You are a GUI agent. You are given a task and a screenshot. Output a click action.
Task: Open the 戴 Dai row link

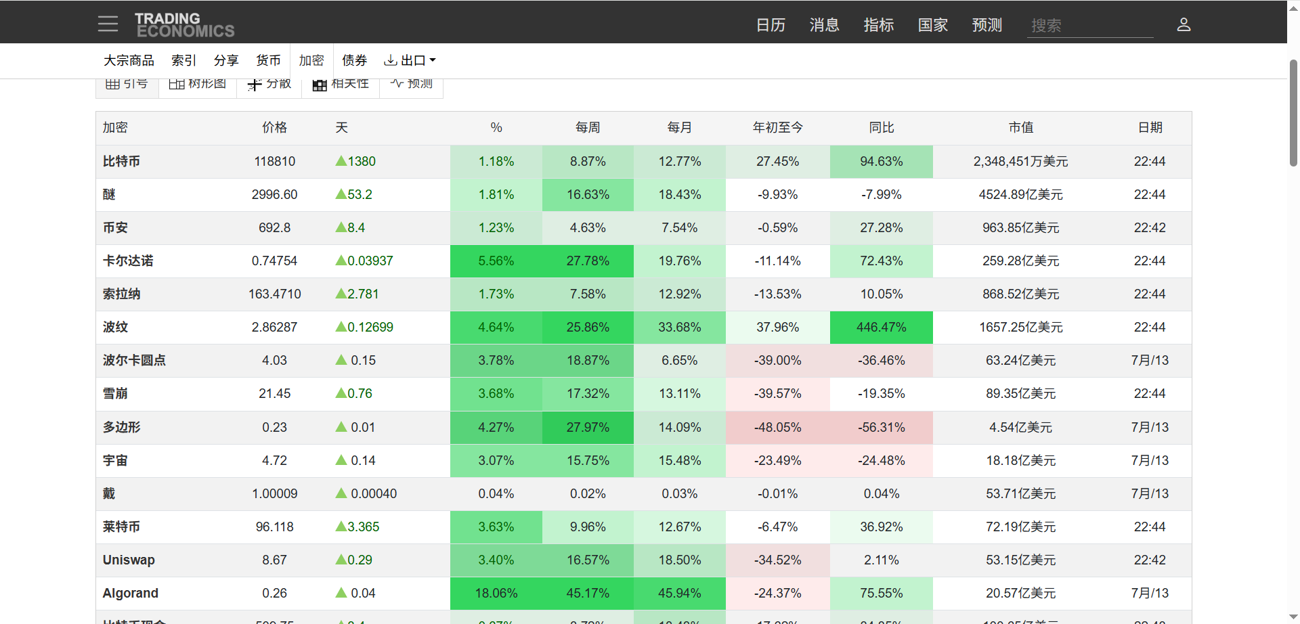point(109,493)
